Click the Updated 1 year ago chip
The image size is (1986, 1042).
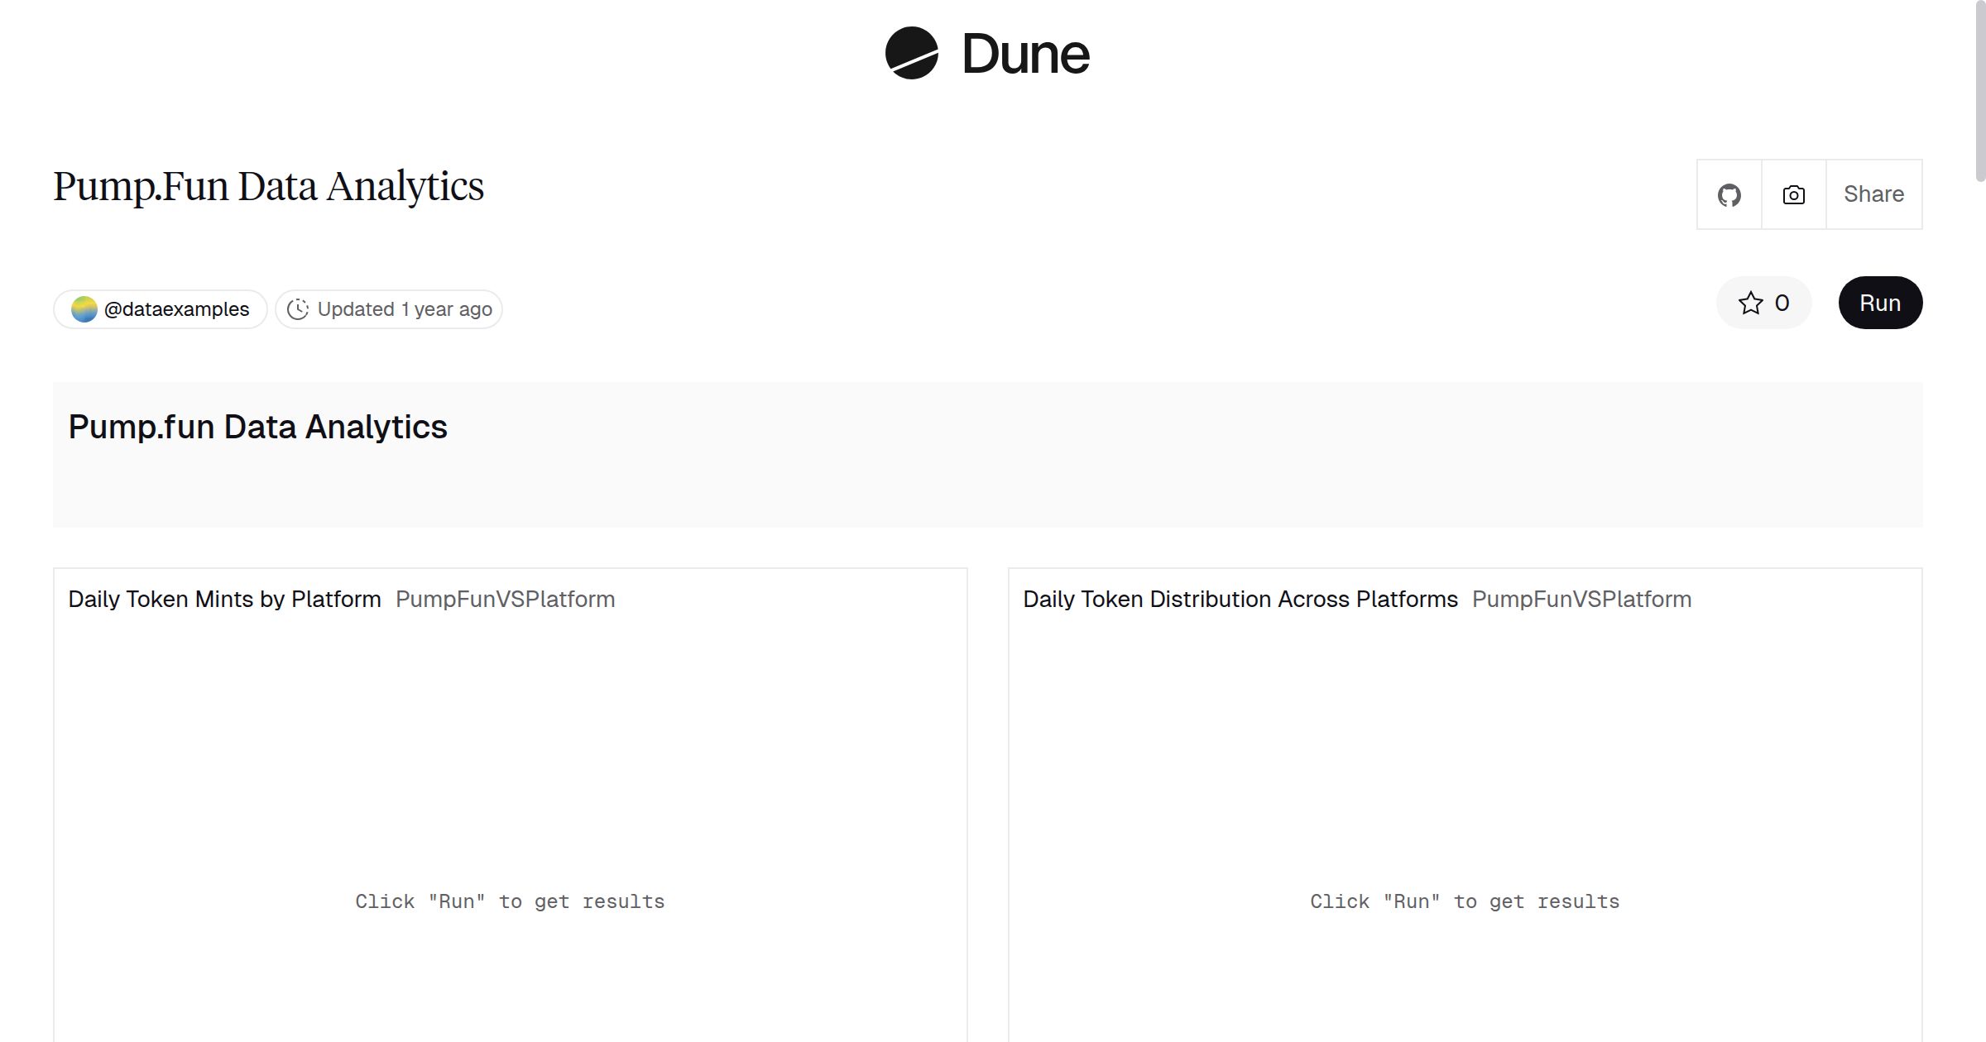(x=388, y=308)
